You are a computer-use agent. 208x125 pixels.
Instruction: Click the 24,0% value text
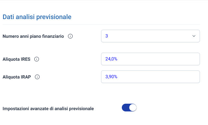(111, 59)
